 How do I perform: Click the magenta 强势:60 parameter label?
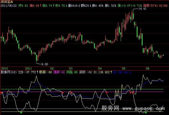tap(58, 72)
